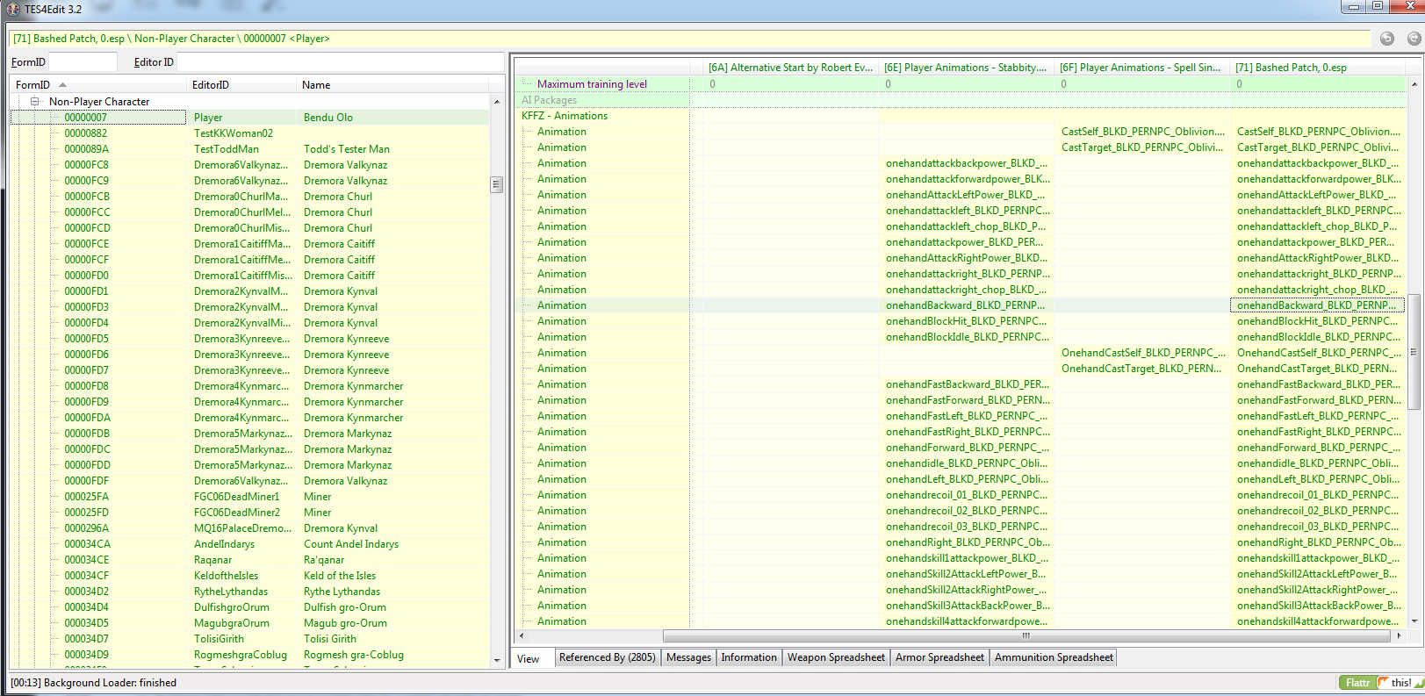This screenshot has height=696, width=1425.
Task: Click the [6F] Player Animations - Spell Sin column header
Action: [1141, 68]
